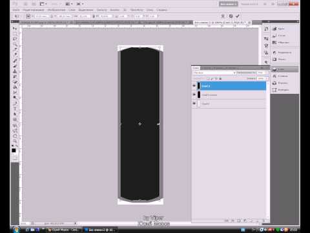Open the Файл menu

[16, 10]
